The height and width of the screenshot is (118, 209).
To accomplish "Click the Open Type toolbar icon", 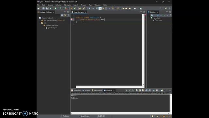I will 80,9.
